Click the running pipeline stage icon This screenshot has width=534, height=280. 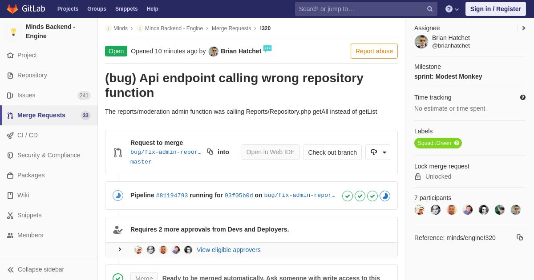(385, 196)
